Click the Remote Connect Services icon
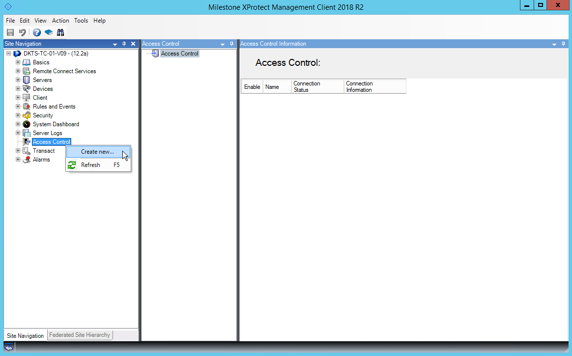 point(26,71)
